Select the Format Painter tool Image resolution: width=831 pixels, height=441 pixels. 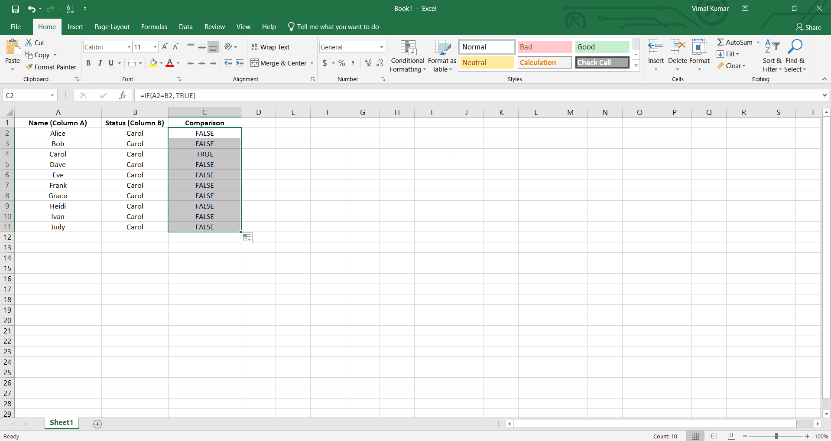tap(51, 67)
